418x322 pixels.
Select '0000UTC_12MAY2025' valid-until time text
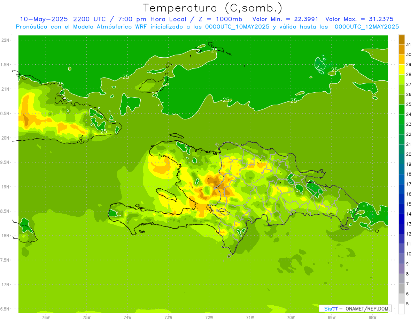point(367,27)
